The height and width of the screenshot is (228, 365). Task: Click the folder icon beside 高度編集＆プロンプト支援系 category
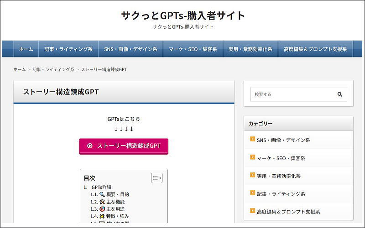252,211
